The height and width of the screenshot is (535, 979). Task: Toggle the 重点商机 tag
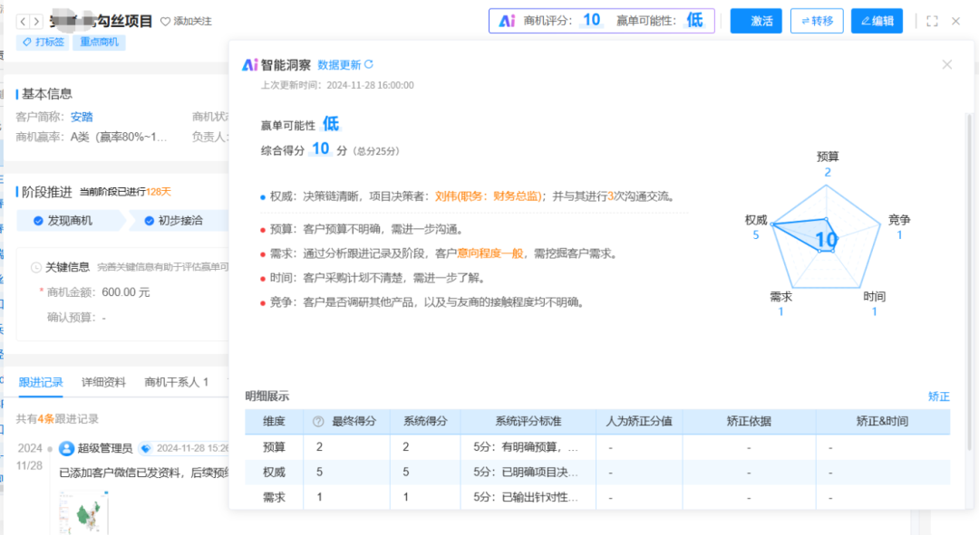99,42
